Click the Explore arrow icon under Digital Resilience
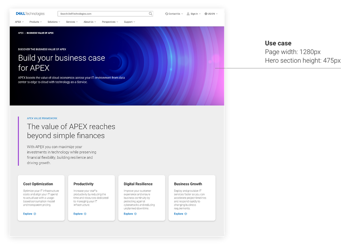 [x=135, y=214]
